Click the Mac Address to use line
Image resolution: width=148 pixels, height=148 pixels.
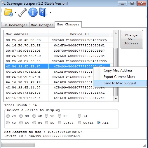tap(43, 132)
